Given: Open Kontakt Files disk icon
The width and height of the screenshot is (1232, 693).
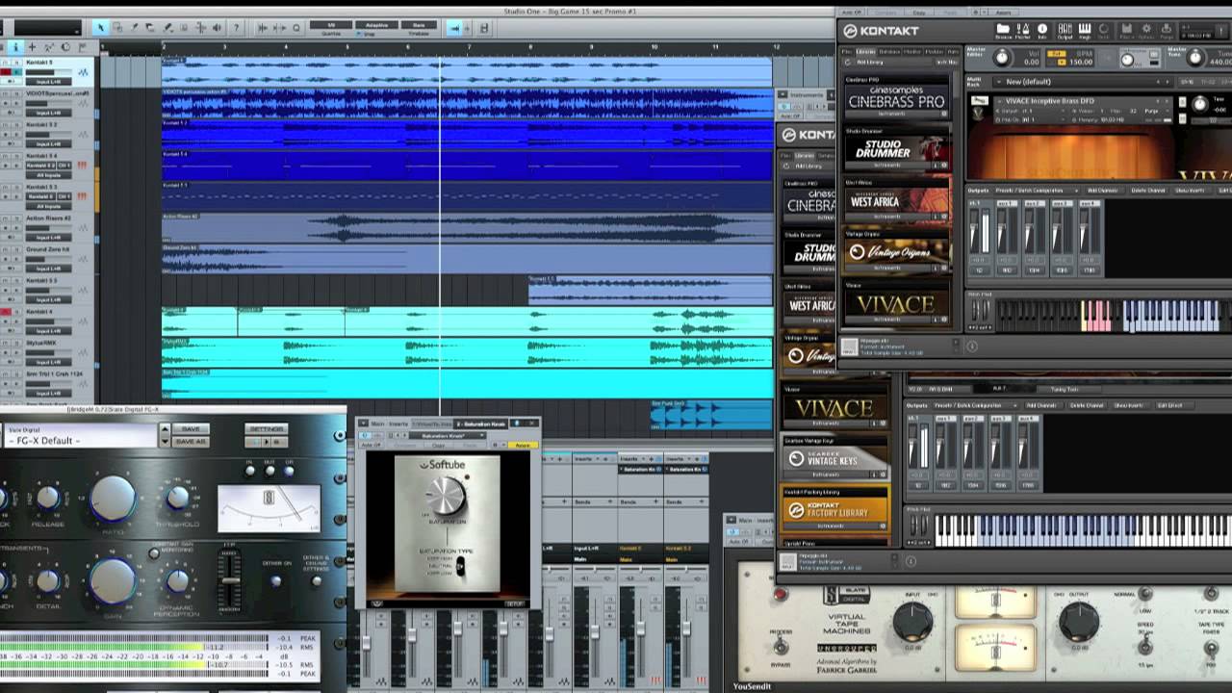Looking at the screenshot, I should (x=1127, y=32).
